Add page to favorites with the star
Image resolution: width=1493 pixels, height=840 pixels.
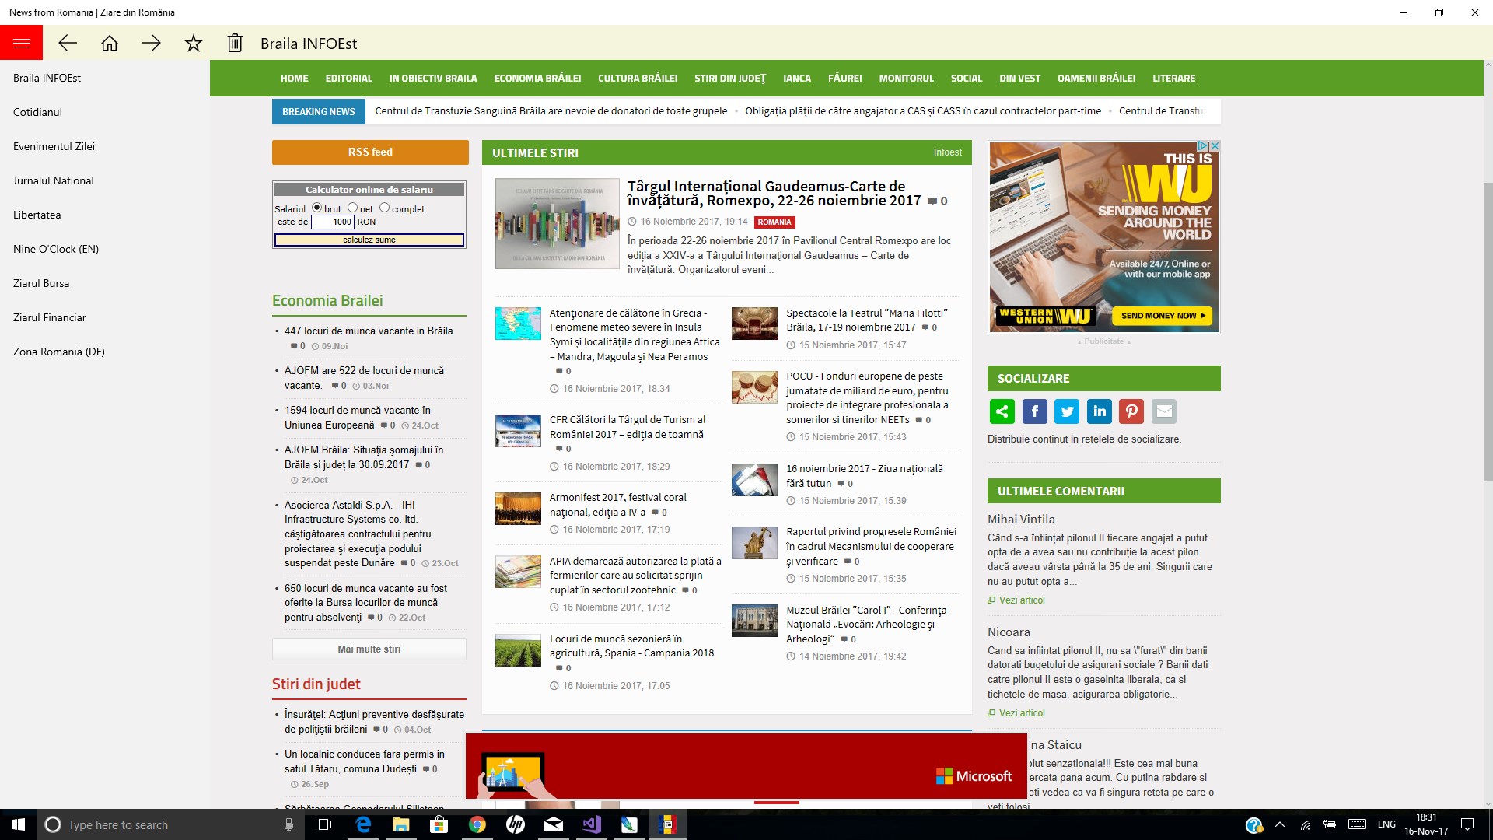(193, 43)
